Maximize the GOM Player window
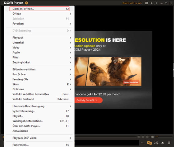This screenshot has width=174, height=147. (166, 3)
